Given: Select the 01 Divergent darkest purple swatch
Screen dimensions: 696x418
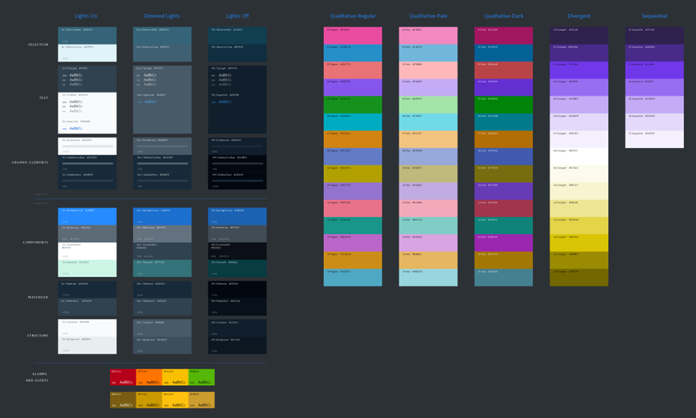Looking at the screenshot, I should [x=579, y=35].
